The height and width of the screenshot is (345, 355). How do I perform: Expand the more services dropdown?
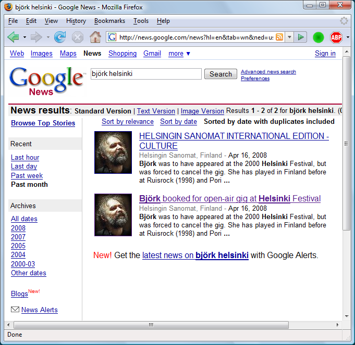179,54
